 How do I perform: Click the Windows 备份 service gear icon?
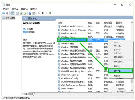[x=59, y=44]
